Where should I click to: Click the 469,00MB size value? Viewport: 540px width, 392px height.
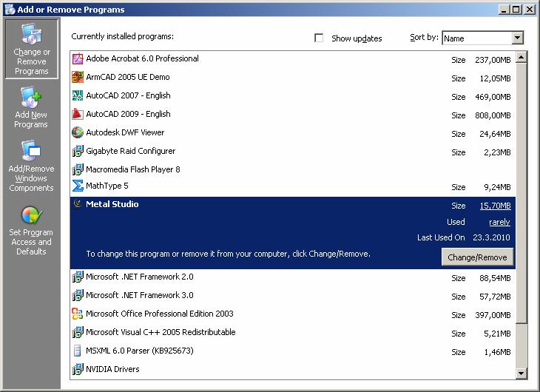pyautogui.click(x=493, y=97)
